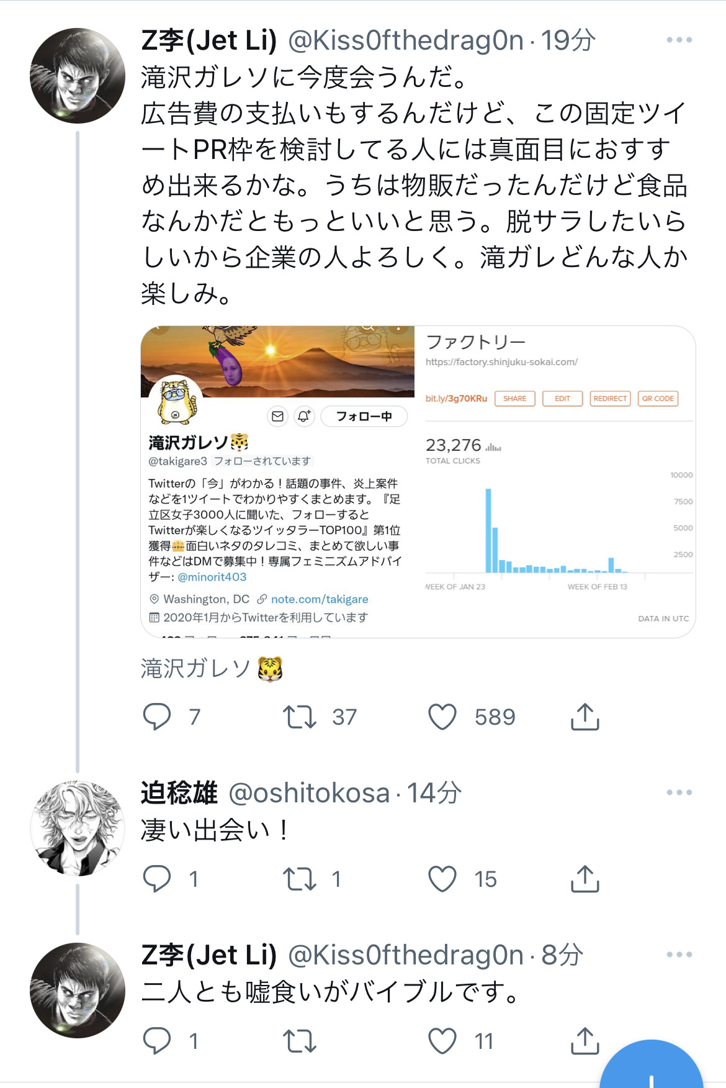Open more options on first tweet
This screenshot has width=726, height=1088.
[679, 40]
